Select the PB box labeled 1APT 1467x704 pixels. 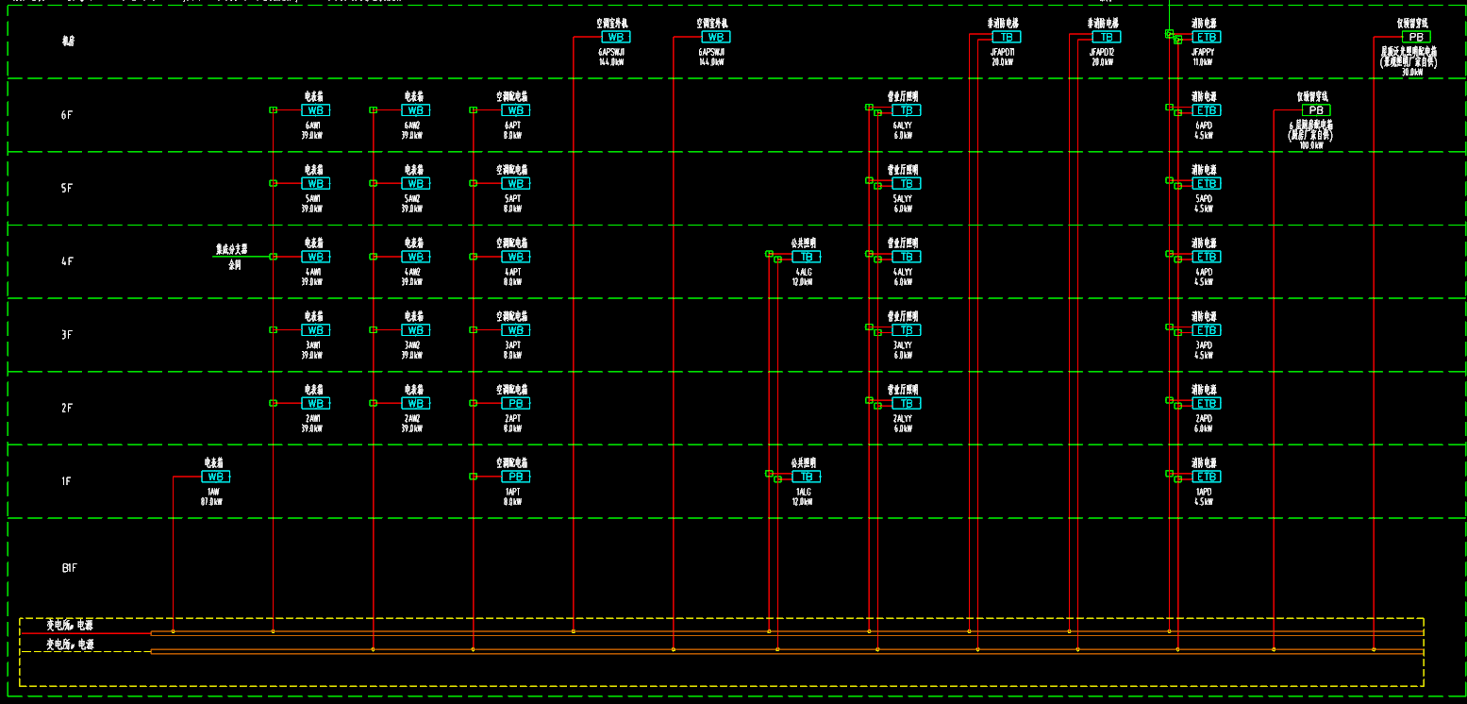click(515, 477)
